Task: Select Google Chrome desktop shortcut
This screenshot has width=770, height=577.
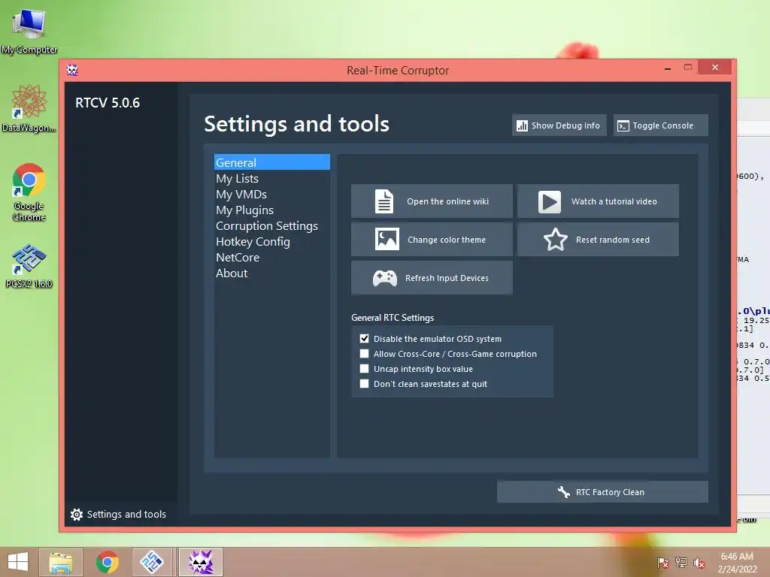Action: pos(29,192)
